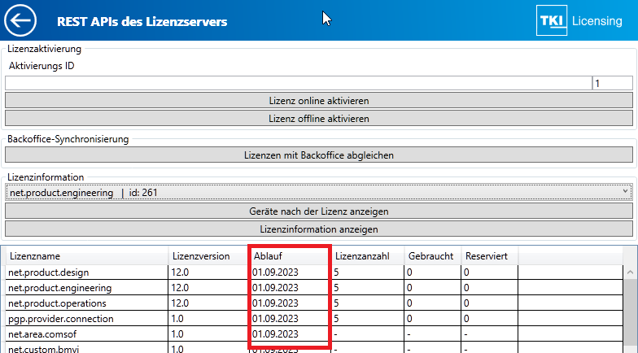The width and height of the screenshot is (638, 353).
Task: Click the quantity field showing 1
Action: pos(612,83)
